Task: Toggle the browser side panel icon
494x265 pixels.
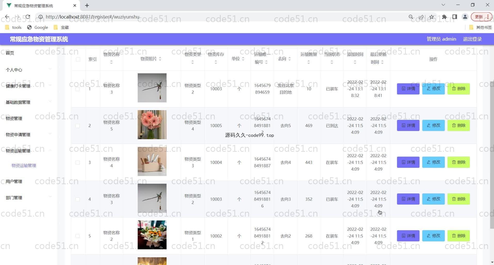Action: (455, 17)
